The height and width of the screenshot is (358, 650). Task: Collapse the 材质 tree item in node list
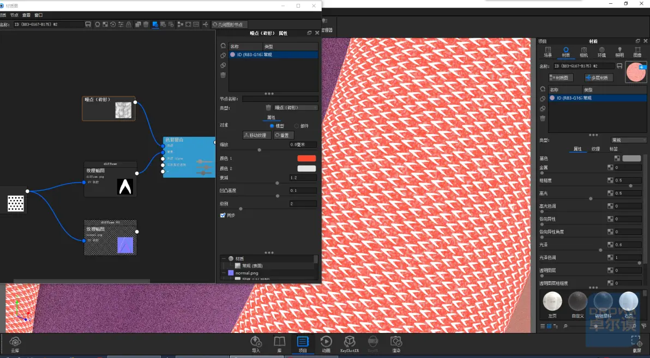[224, 258]
